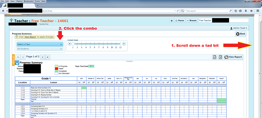Open Firefox hamburger menu

coord(258,11)
